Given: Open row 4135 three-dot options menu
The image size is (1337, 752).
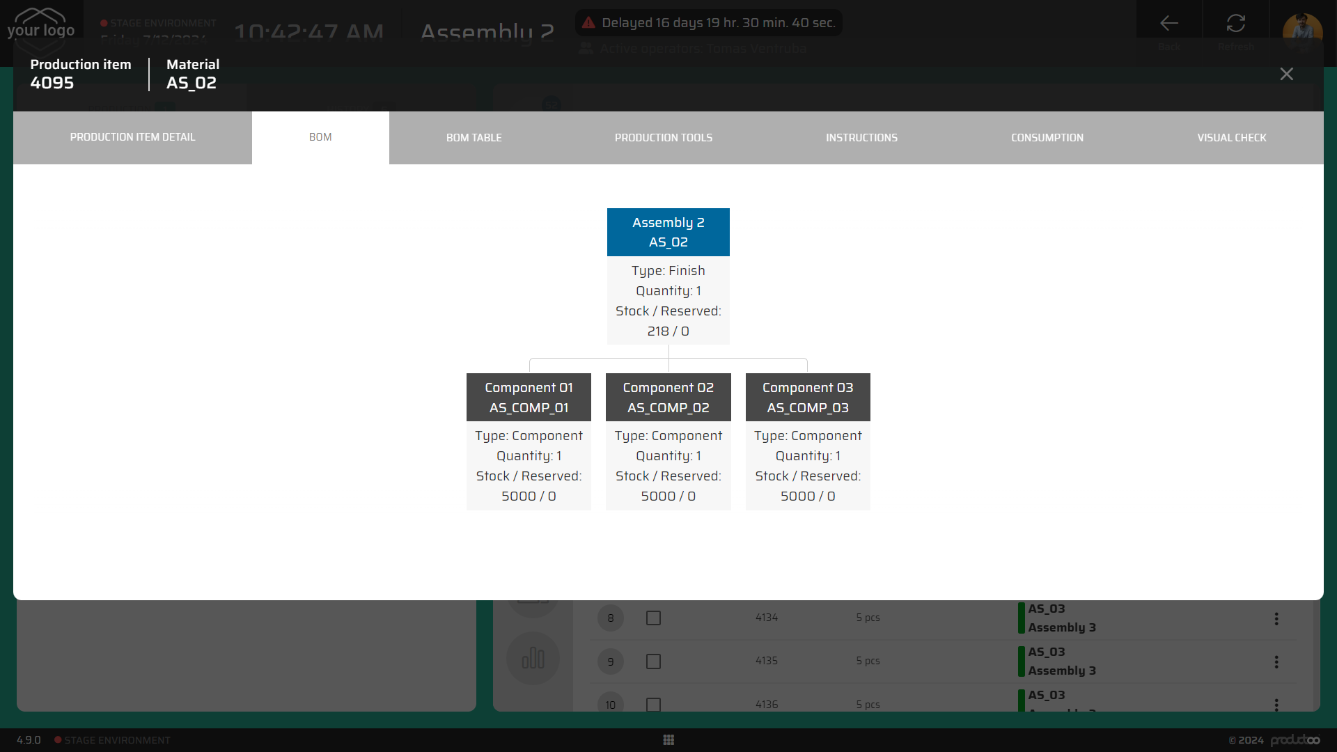Looking at the screenshot, I should tap(1276, 661).
